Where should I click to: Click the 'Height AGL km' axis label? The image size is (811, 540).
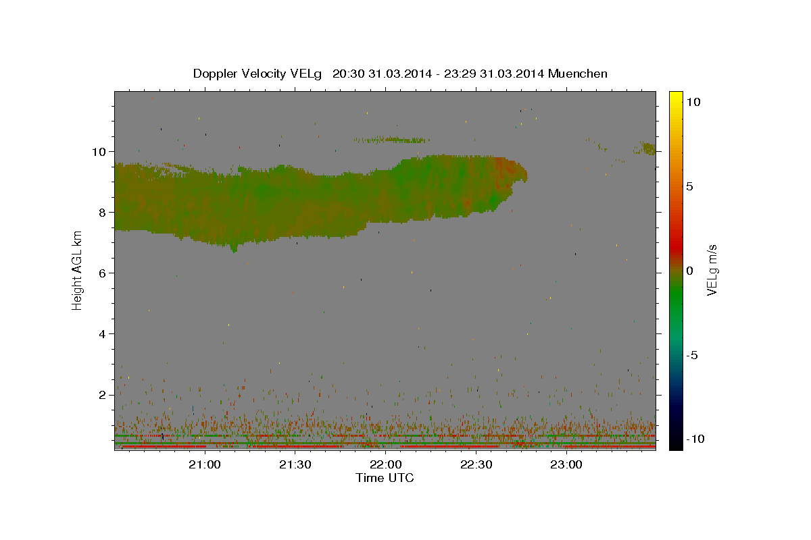coord(78,270)
